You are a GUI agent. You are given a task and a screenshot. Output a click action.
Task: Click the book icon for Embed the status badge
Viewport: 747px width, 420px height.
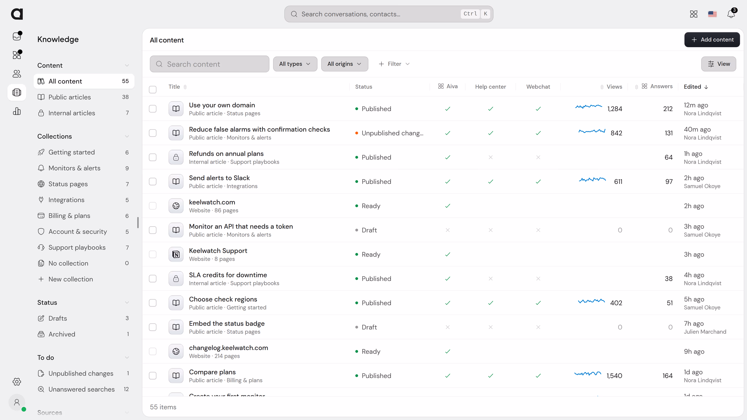coord(176,327)
